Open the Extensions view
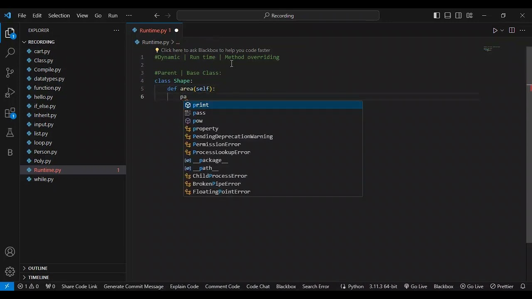 [10, 113]
